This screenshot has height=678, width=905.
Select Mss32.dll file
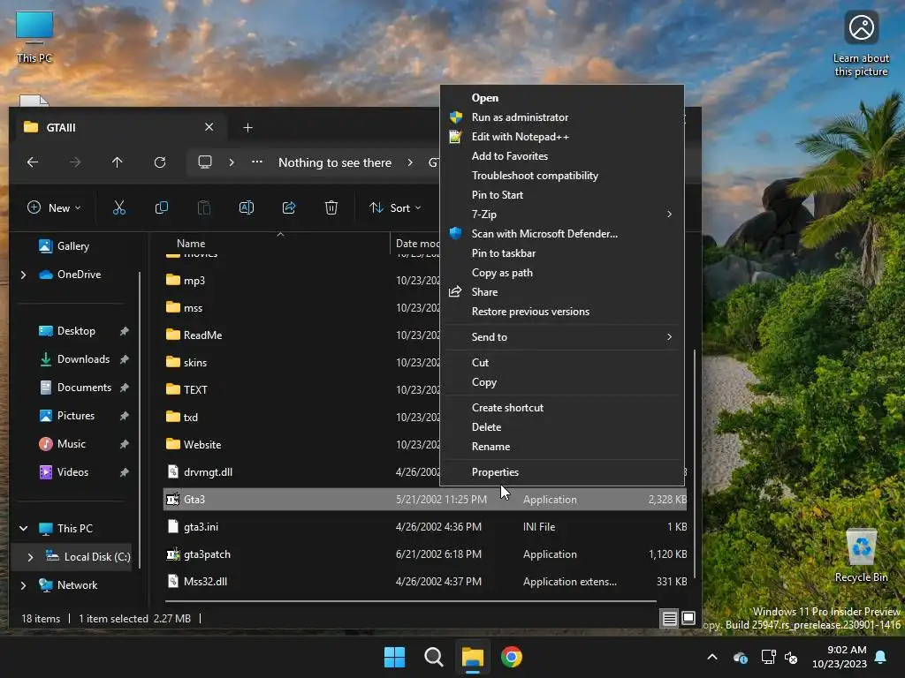(x=205, y=582)
